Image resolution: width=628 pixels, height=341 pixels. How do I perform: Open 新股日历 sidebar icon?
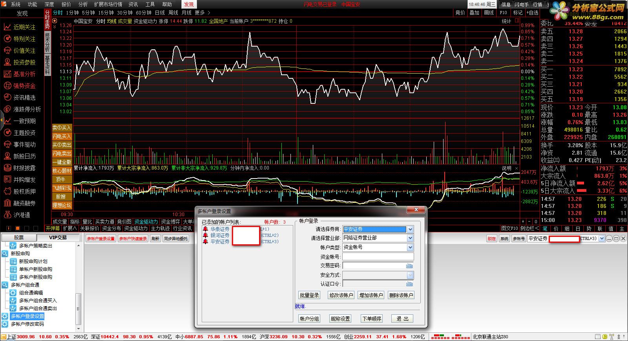(x=7, y=156)
